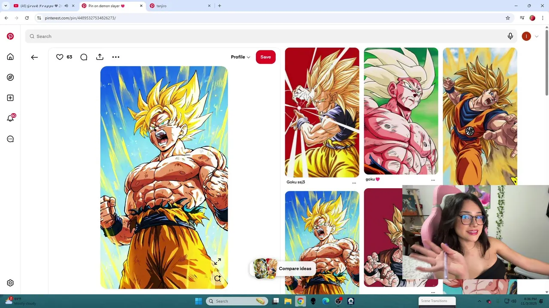The height and width of the screenshot is (308, 549).
Task: Open Chrome menu three dots
Action: (543, 18)
